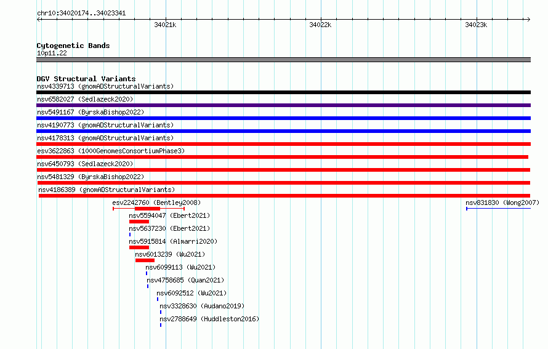Click the Cytogenetic Bands track title

click(x=73, y=46)
